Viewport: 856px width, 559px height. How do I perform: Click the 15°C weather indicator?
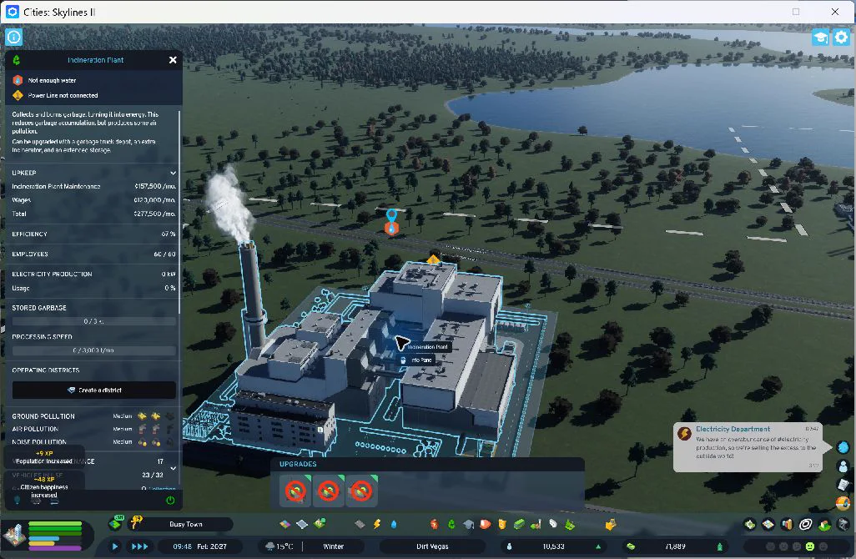pos(279,546)
